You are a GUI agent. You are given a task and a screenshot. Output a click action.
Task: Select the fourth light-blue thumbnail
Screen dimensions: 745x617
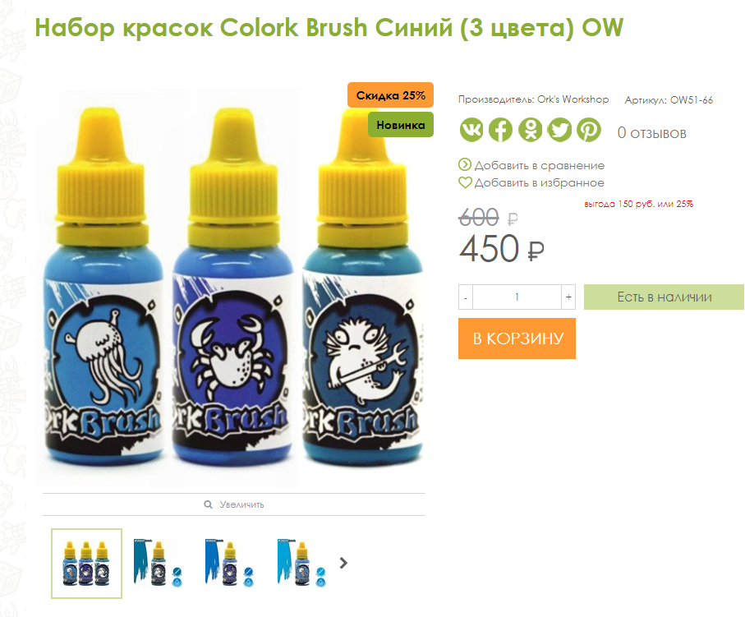point(301,564)
